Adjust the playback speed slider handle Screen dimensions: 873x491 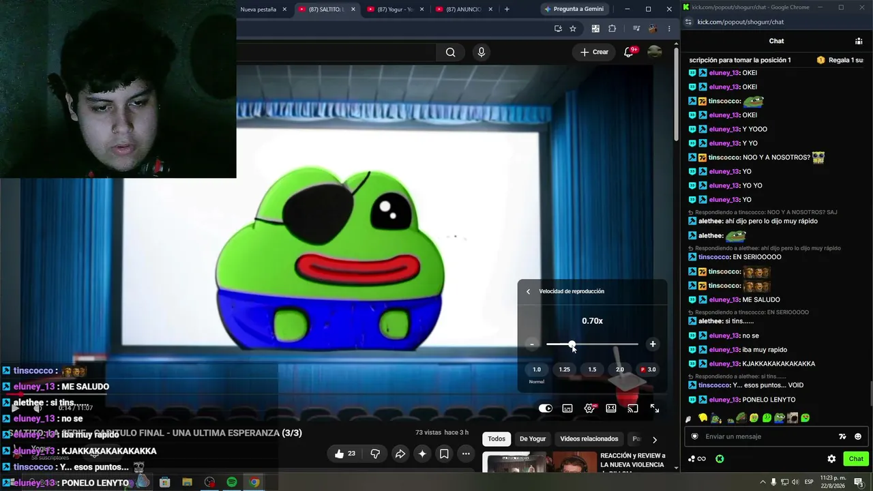(572, 344)
